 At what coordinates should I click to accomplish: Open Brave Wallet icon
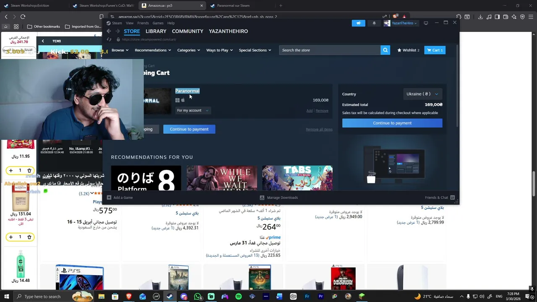[506, 17]
